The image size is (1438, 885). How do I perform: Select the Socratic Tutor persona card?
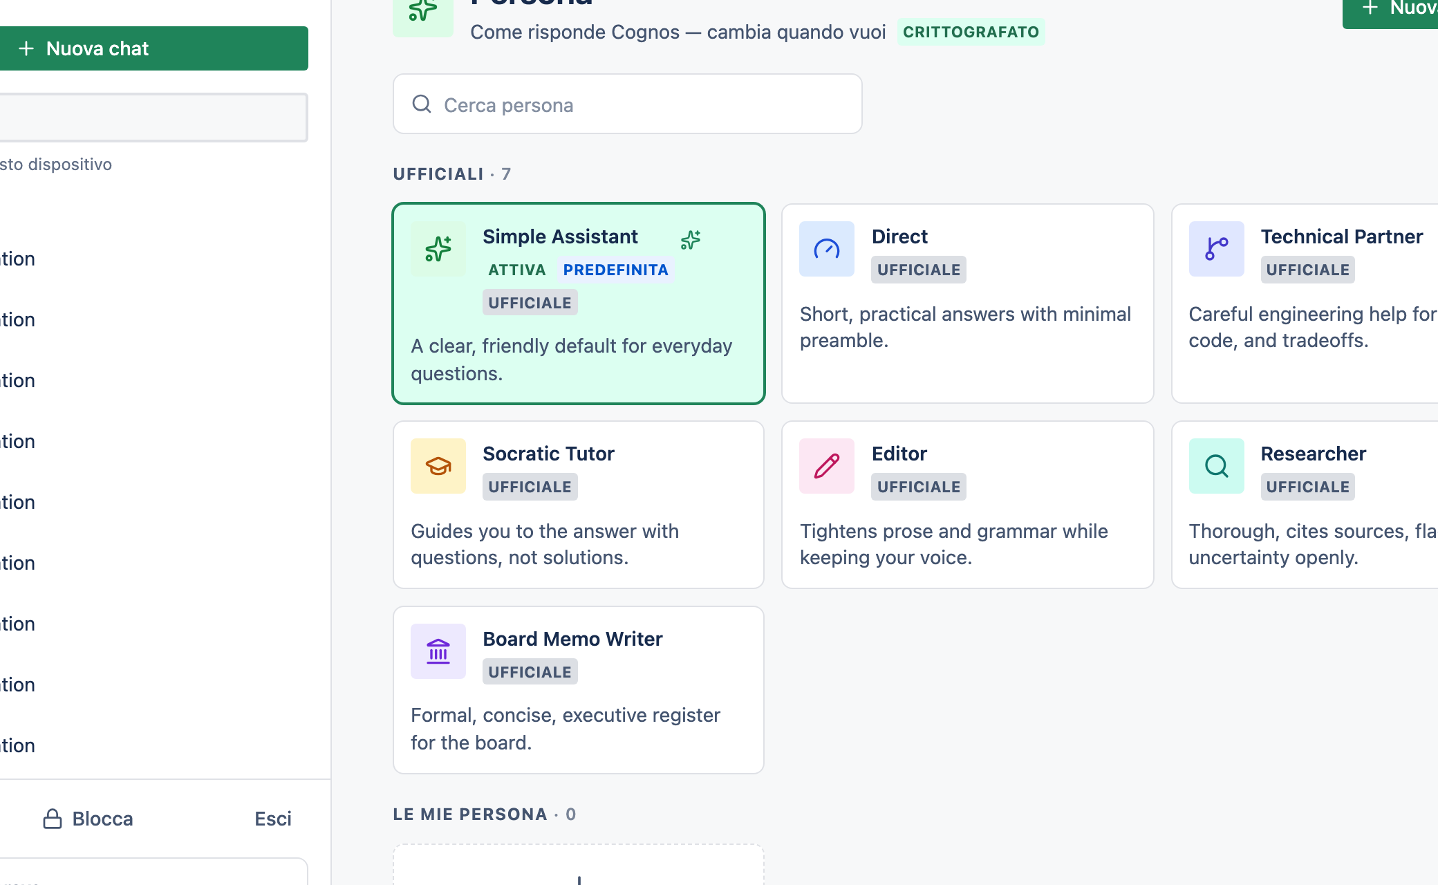(579, 505)
